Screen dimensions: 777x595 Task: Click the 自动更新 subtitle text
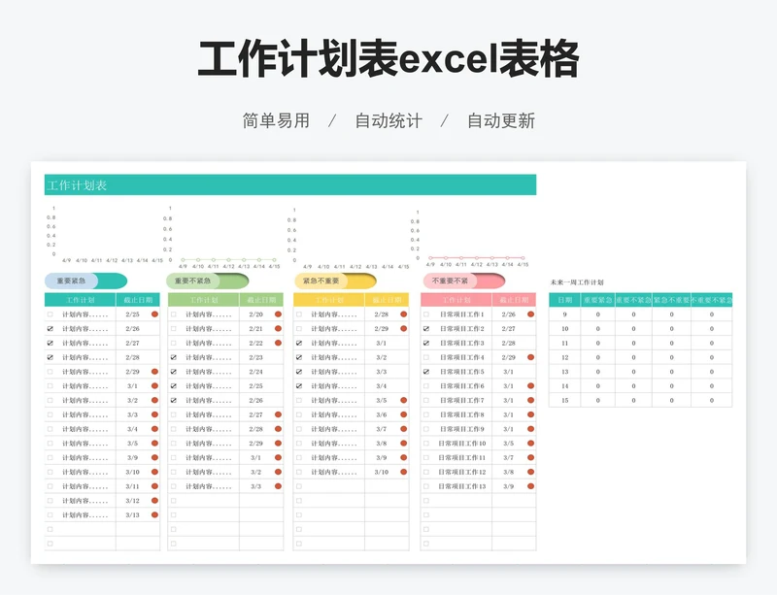tap(501, 121)
